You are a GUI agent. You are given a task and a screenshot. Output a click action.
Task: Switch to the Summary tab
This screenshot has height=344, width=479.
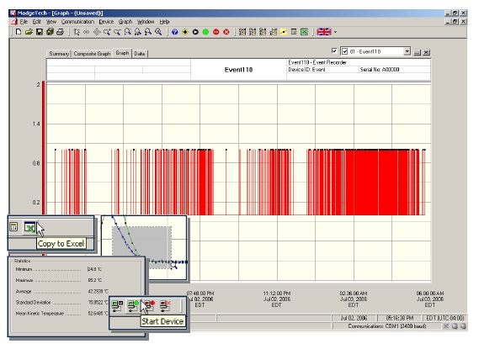point(59,54)
